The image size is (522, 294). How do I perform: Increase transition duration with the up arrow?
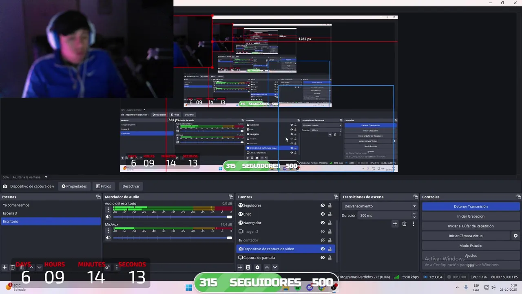tap(414, 214)
